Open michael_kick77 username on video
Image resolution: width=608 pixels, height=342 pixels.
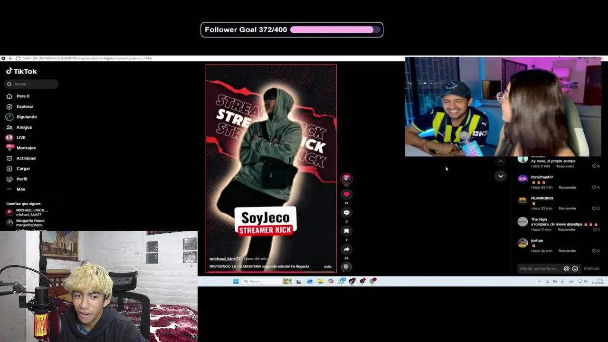(225, 259)
